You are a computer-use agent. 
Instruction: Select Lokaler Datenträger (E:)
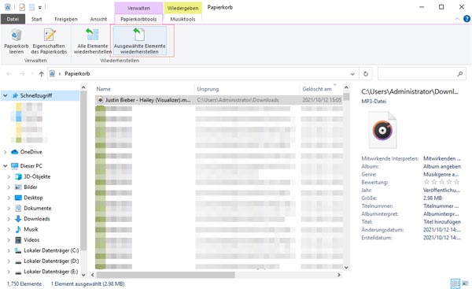pos(51,272)
